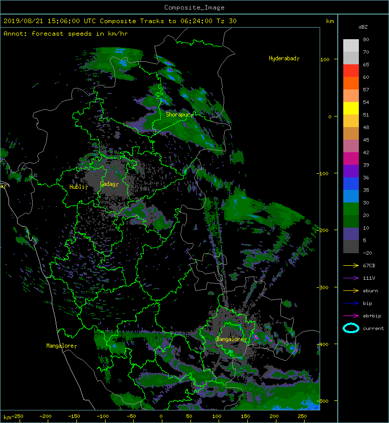Viewport: 389px width, 423px height.
Task: Click the 100 tick on the horizontal axis
Action: coord(217,416)
